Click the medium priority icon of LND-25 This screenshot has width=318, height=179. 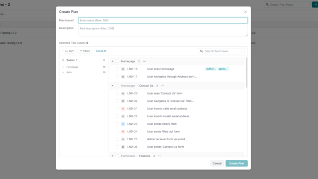(123, 139)
